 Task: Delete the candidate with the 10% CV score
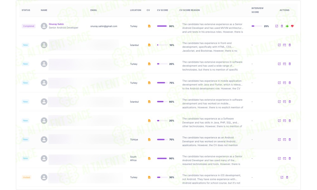(x=290, y=45)
